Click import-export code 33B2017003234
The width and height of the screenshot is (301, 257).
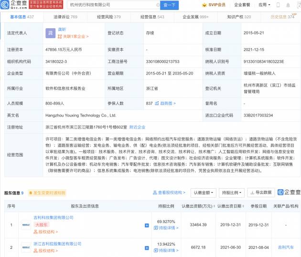click(x=258, y=115)
